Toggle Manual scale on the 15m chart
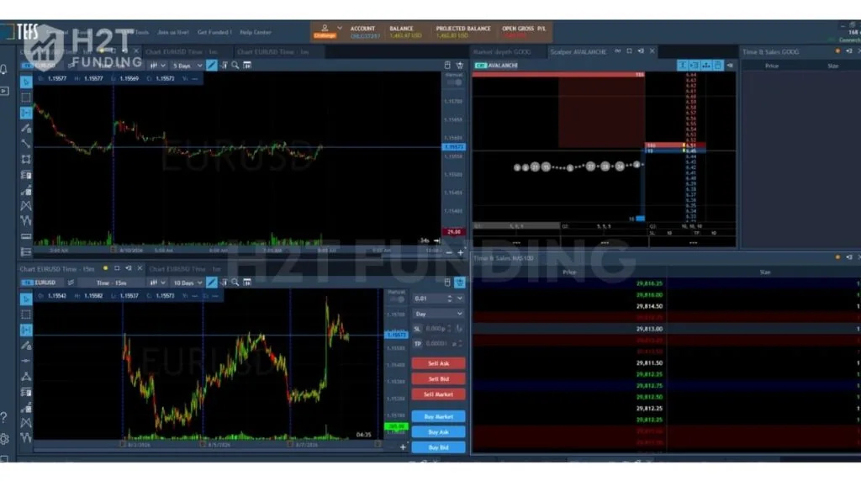861x481 pixels. tap(397, 299)
